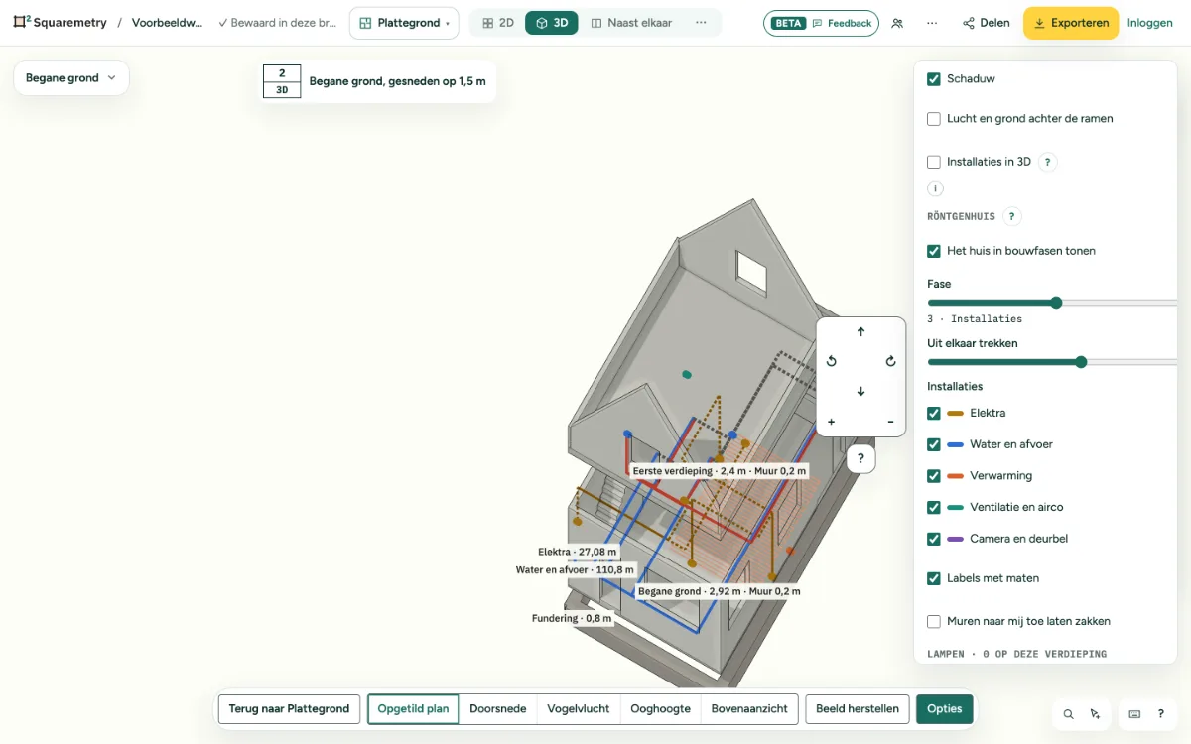Viewport: 1191px width, 744px height.
Task: Click Beeld herstellen button
Action: coord(858,709)
